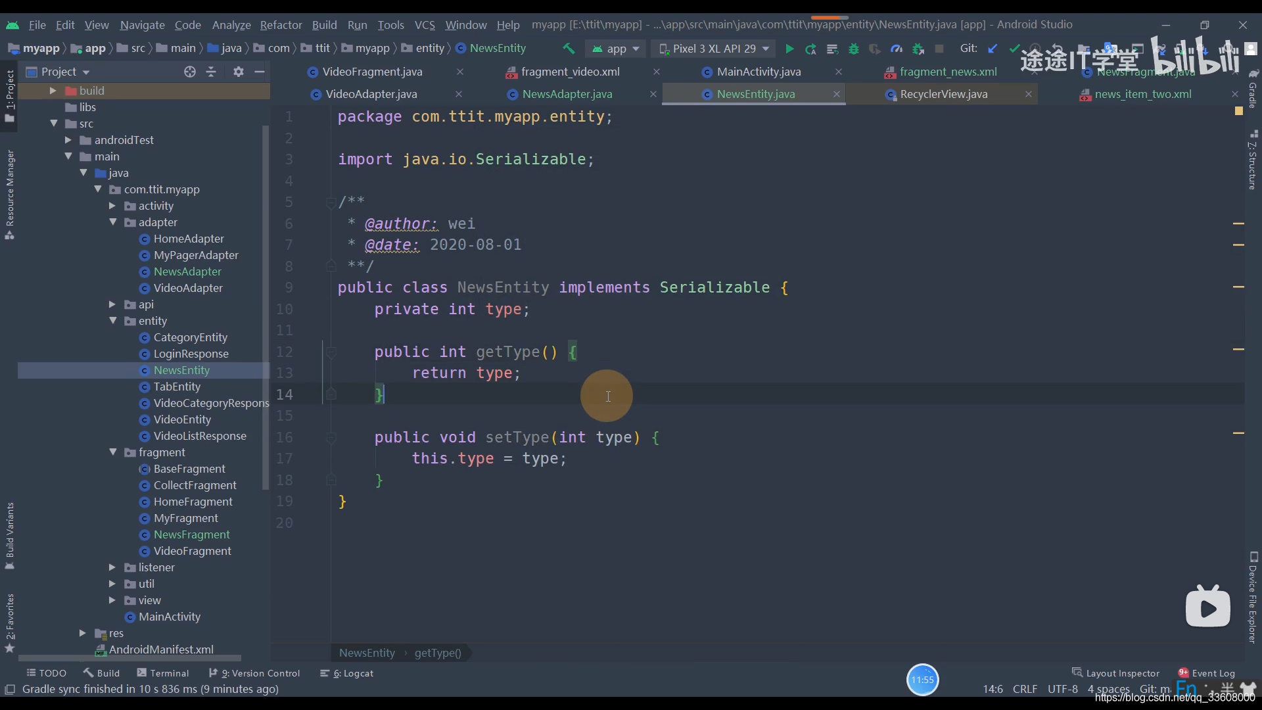Open the Gradle side panel
This screenshot has height=710, width=1262.
[1253, 88]
